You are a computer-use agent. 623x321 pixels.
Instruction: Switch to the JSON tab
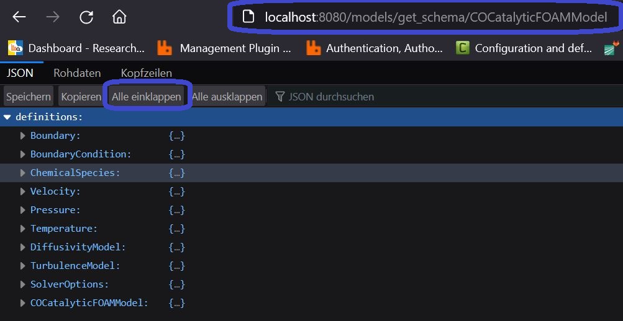click(20, 73)
